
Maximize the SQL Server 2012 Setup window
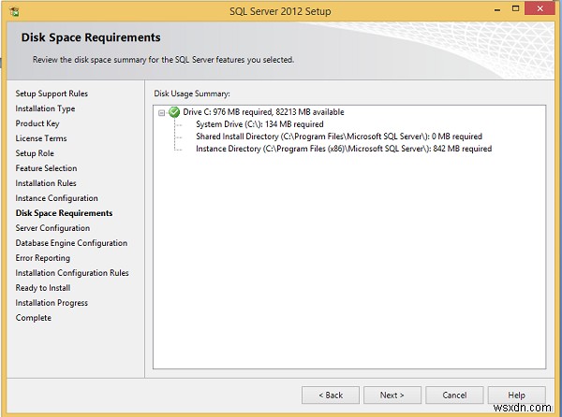[x=515, y=9]
